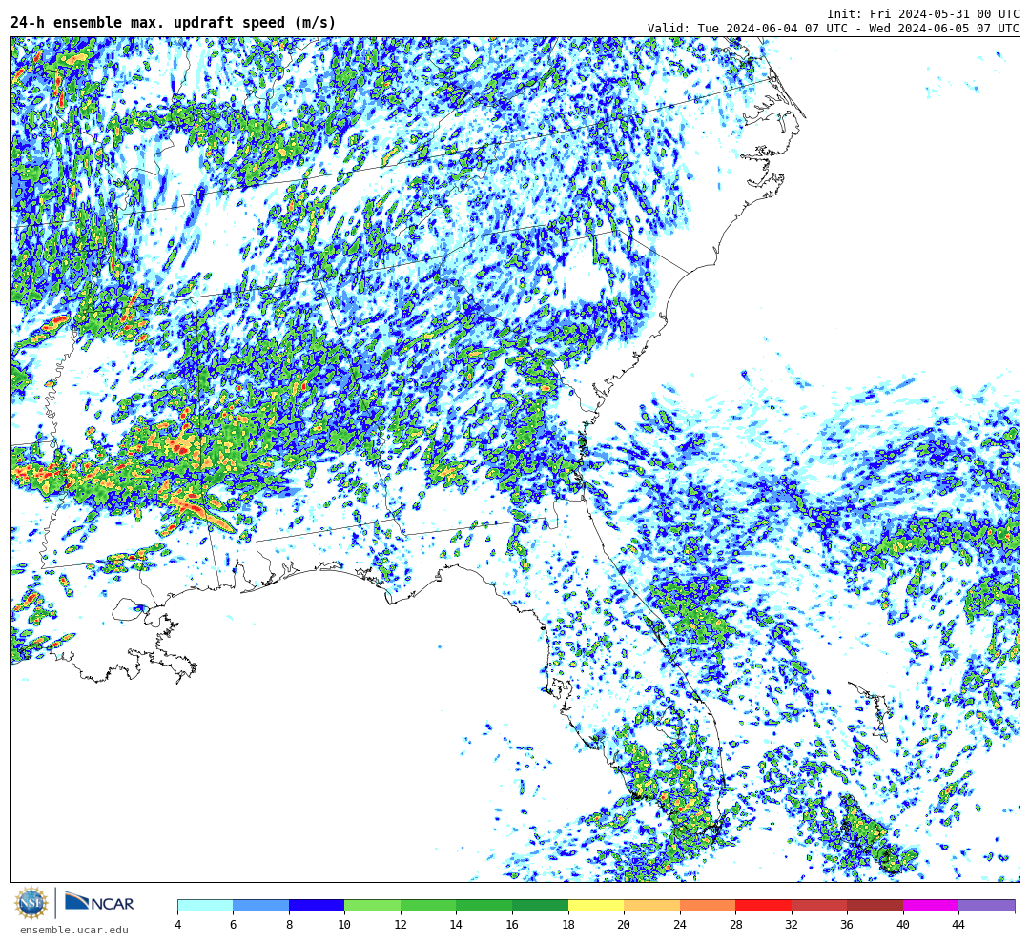Click the colorbar label '40'
Screen dimensions: 1030x942
[x=902, y=925]
